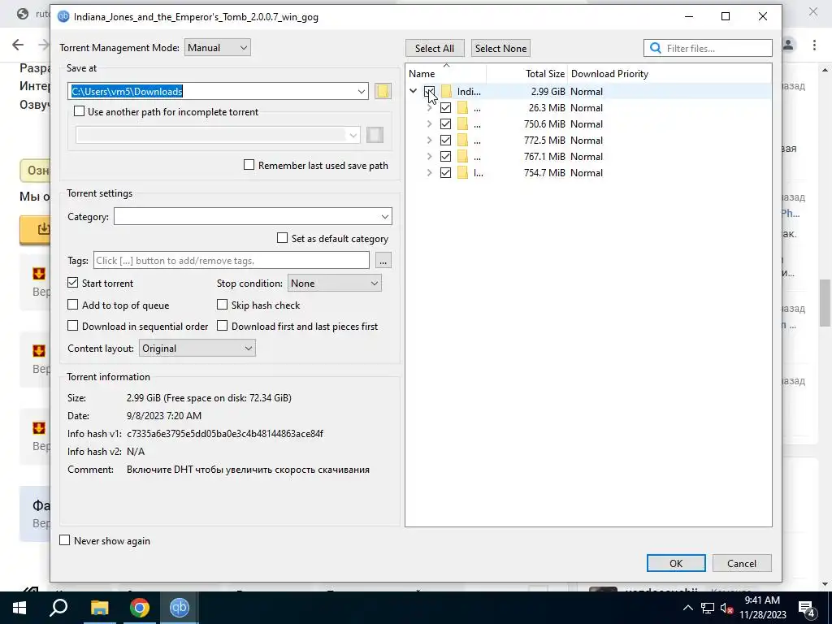Collapse the root Indi... folder tree
Image resolution: width=832 pixels, height=624 pixels.
coord(414,91)
